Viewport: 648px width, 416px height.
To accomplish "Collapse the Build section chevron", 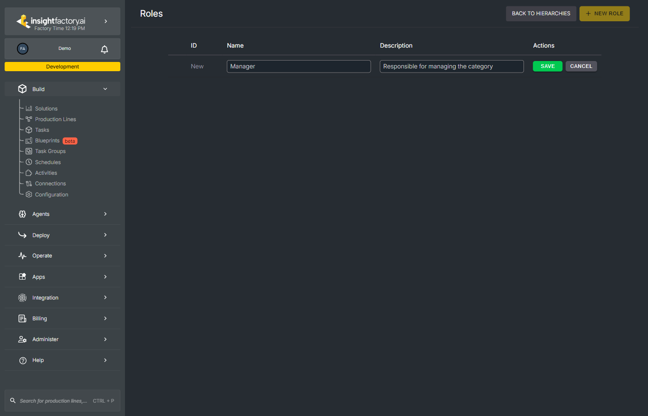I will coord(105,89).
